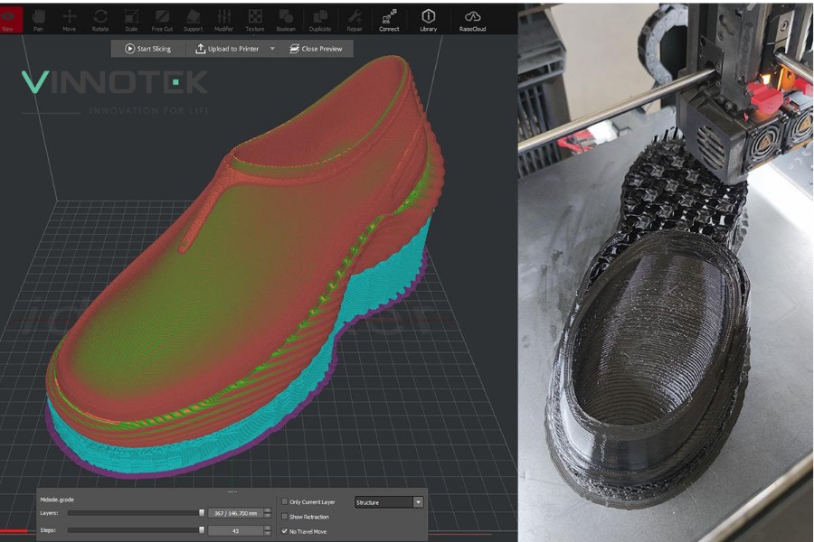This screenshot has height=542, width=814.
Task: Click Close Preview button
Action: pyautogui.click(x=316, y=49)
